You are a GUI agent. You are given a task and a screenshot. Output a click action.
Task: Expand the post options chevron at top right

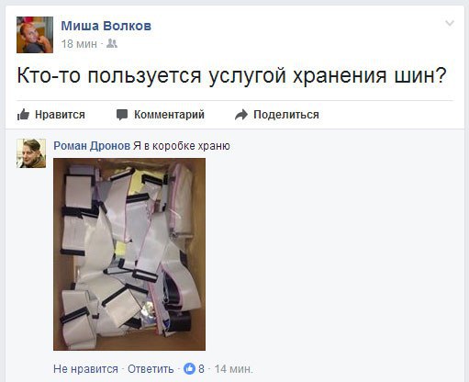click(x=450, y=23)
